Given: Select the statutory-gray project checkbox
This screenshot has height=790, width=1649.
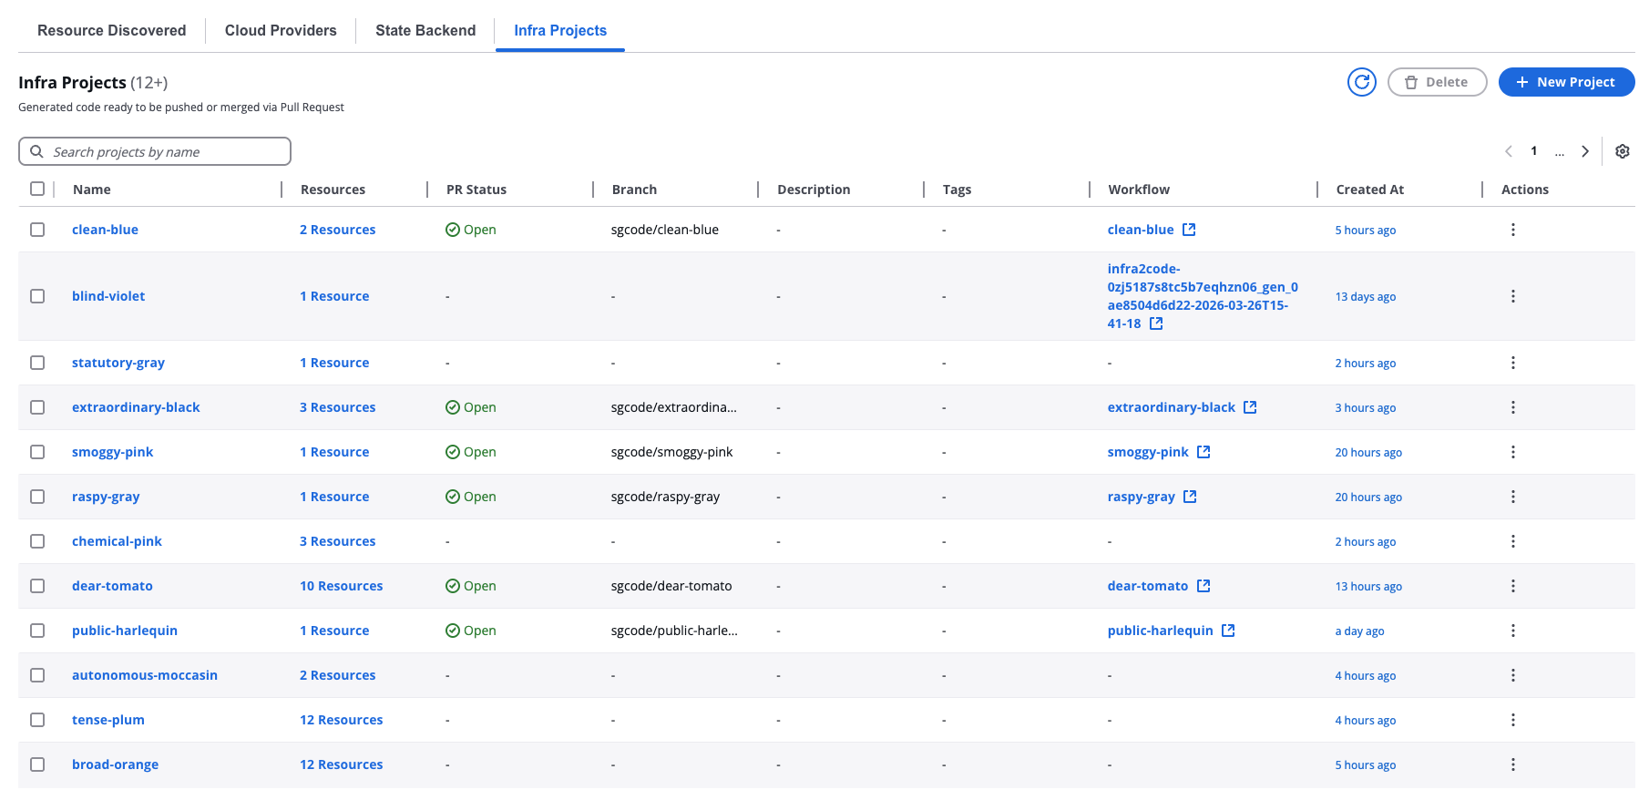Looking at the screenshot, I should click(37, 363).
